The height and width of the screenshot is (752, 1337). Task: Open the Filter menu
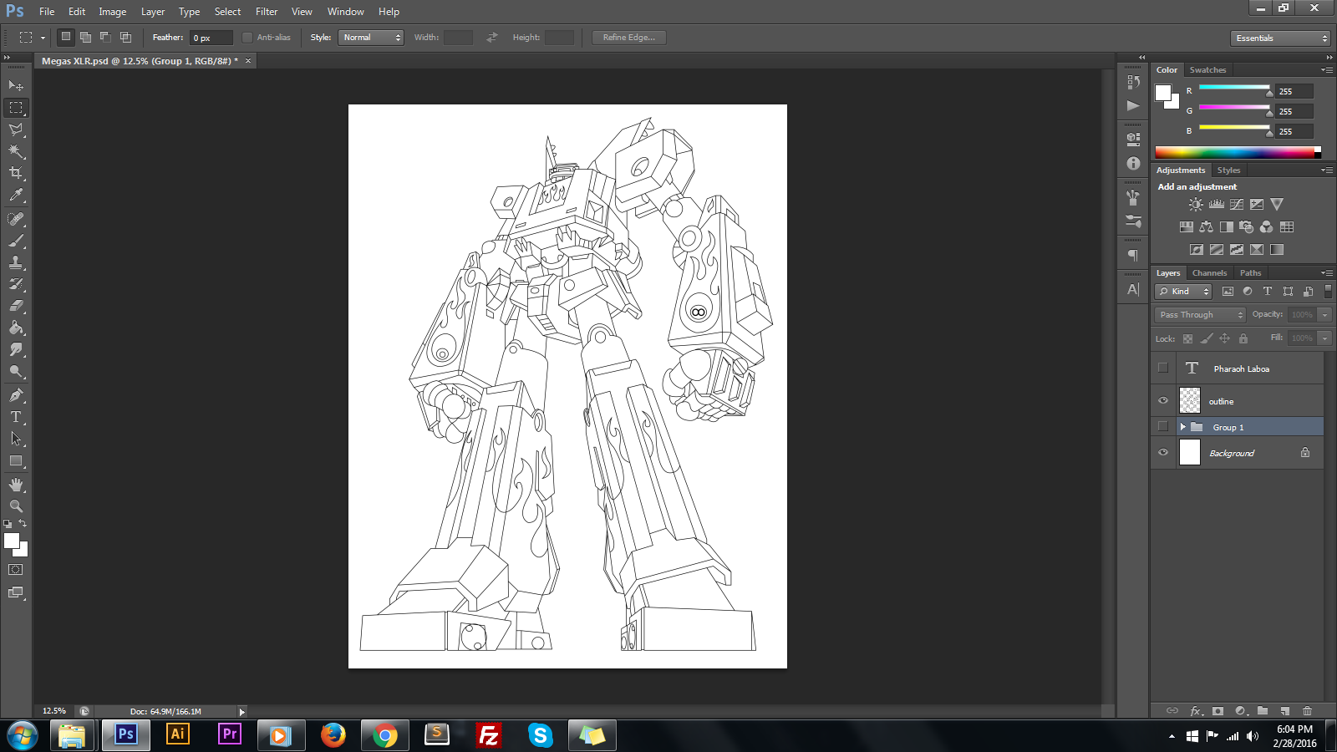point(267,12)
